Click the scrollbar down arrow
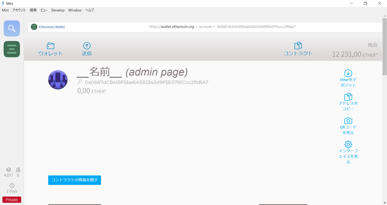The height and width of the screenshot is (205, 387). (384, 203)
